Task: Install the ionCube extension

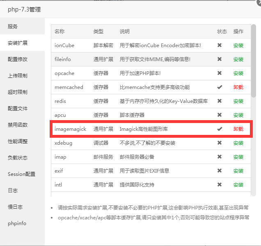Action: tap(238, 46)
